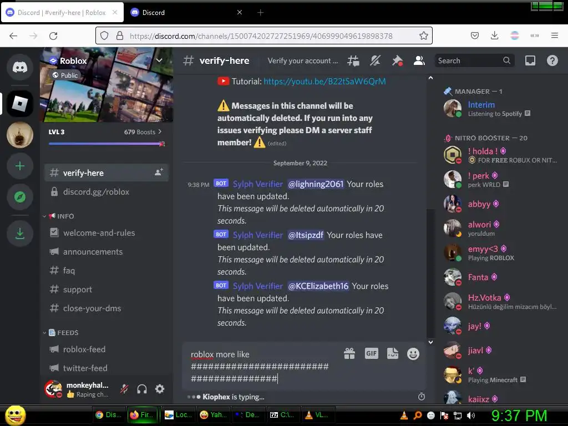568x426 pixels.
Task: Toggle deafen headphones icon
Action: point(142,389)
